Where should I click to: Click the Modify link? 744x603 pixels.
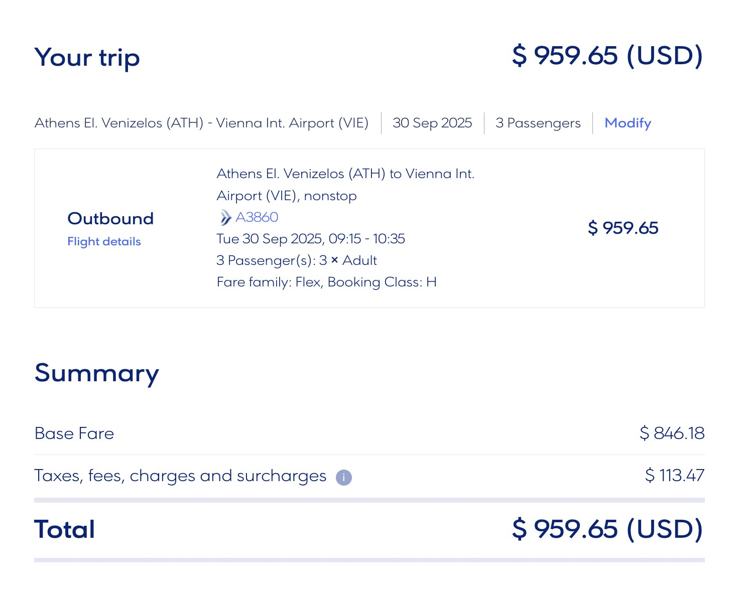[x=628, y=123]
